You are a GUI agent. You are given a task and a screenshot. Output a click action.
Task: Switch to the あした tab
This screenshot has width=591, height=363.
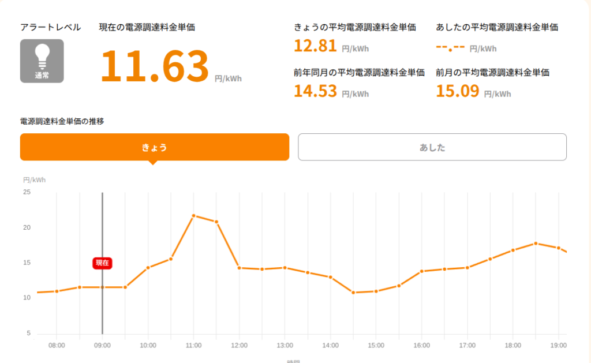432,147
